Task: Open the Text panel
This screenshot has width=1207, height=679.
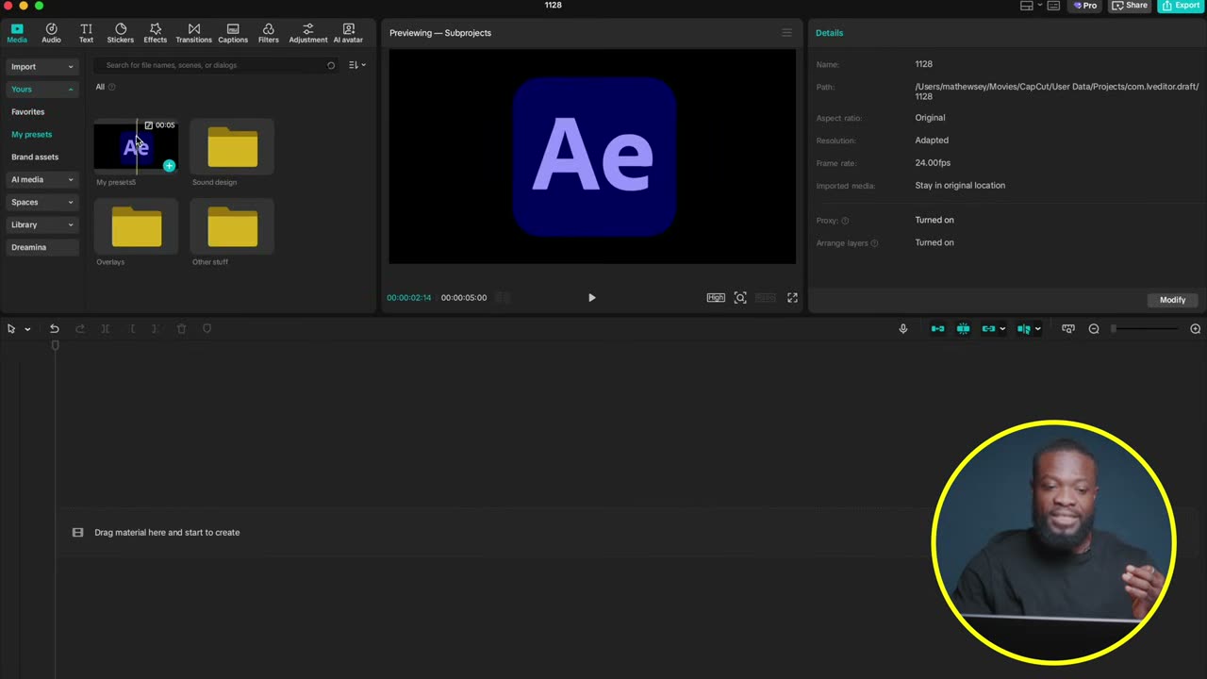Action: (86, 33)
